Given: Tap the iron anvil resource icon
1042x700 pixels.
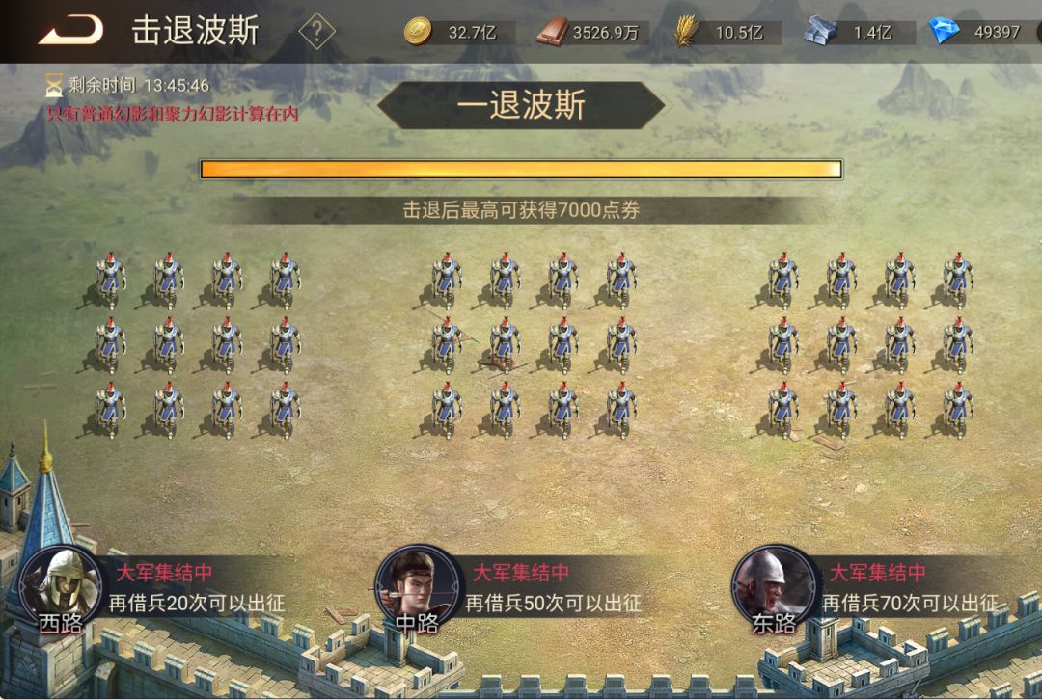Looking at the screenshot, I should click(819, 31).
